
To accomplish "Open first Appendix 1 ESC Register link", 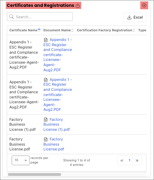I will [58, 55].
